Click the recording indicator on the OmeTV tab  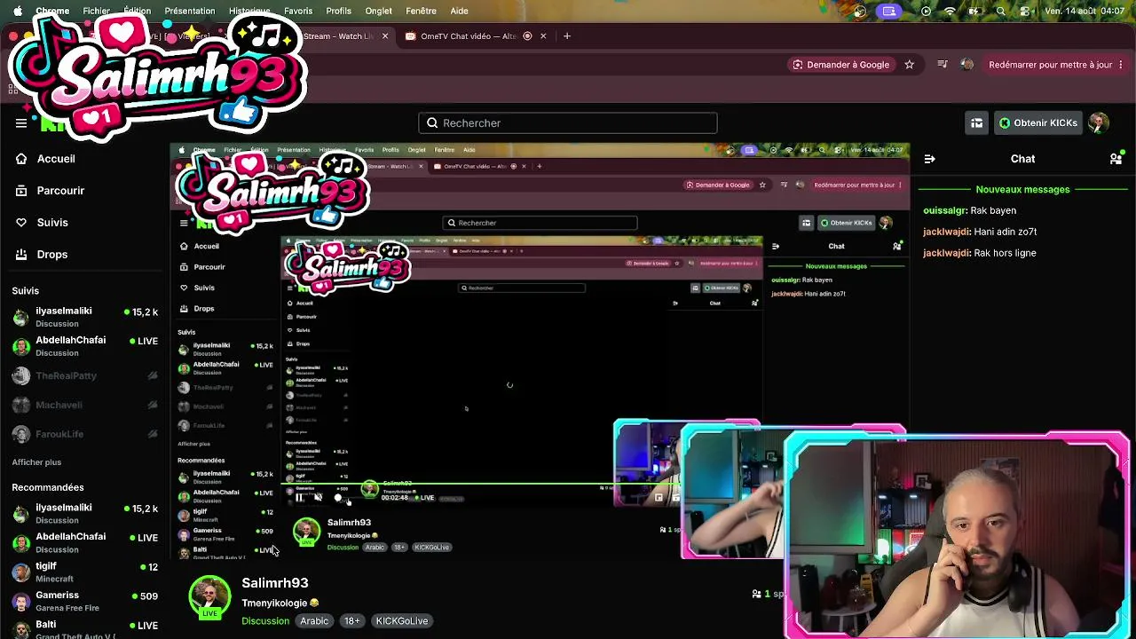pos(527,36)
